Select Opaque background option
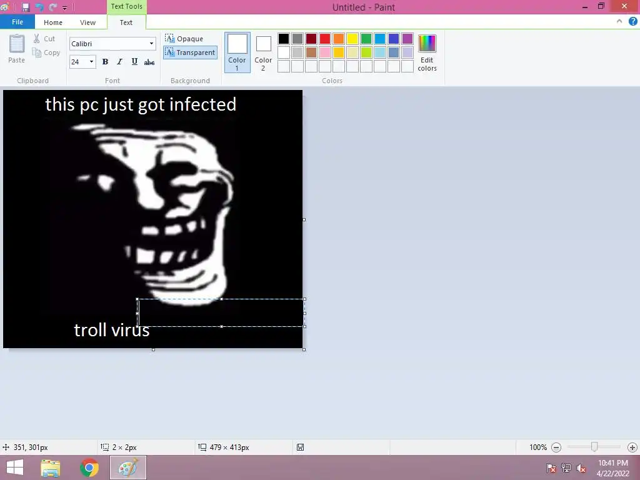This screenshot has width=640, height=480. coord(184,38)
